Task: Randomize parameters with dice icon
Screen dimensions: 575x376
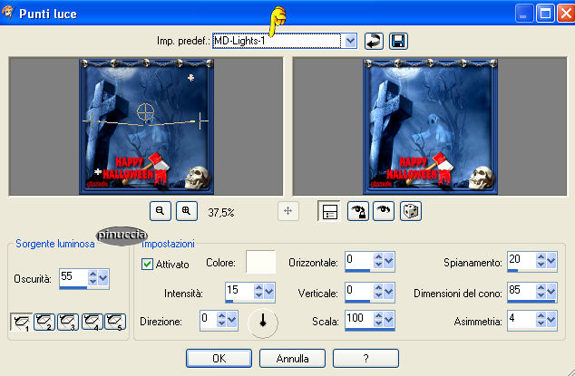Action: 411,211
